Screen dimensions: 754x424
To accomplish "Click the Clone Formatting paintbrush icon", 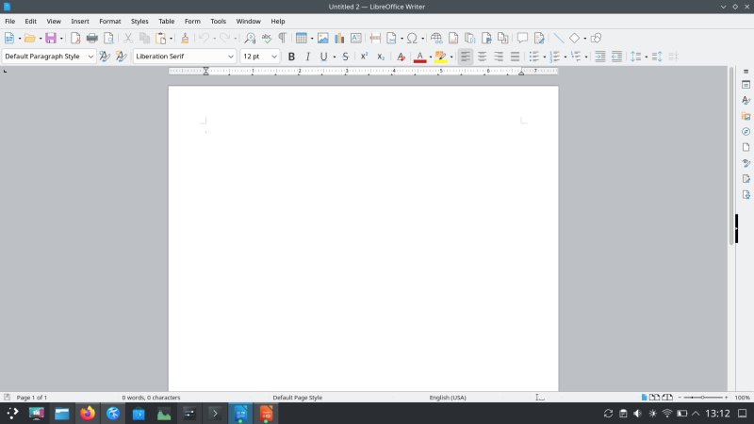I will [185, 39].
